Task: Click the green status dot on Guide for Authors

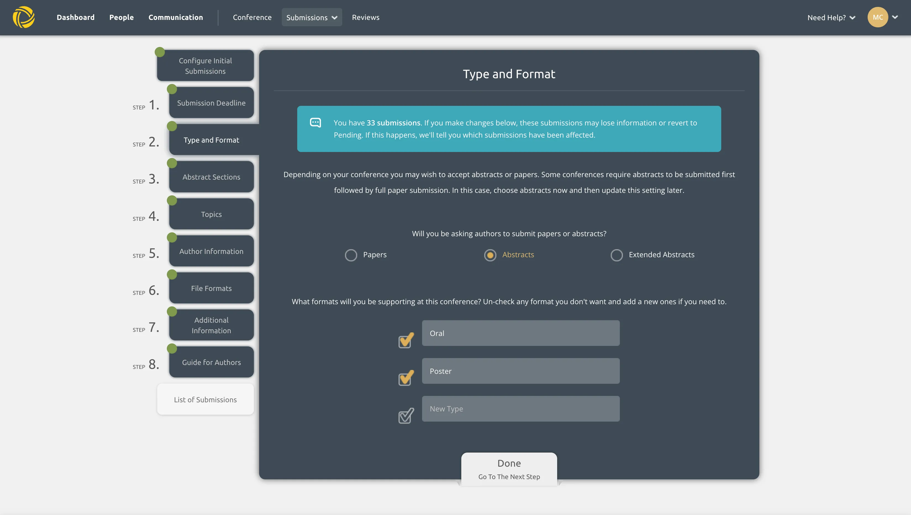Action: (172, 348)
